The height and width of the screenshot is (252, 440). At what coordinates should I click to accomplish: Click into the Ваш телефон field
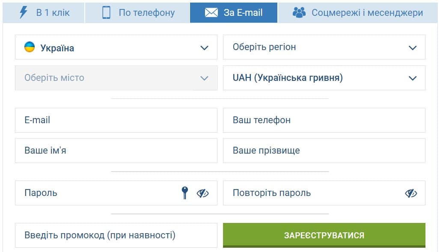324,120
